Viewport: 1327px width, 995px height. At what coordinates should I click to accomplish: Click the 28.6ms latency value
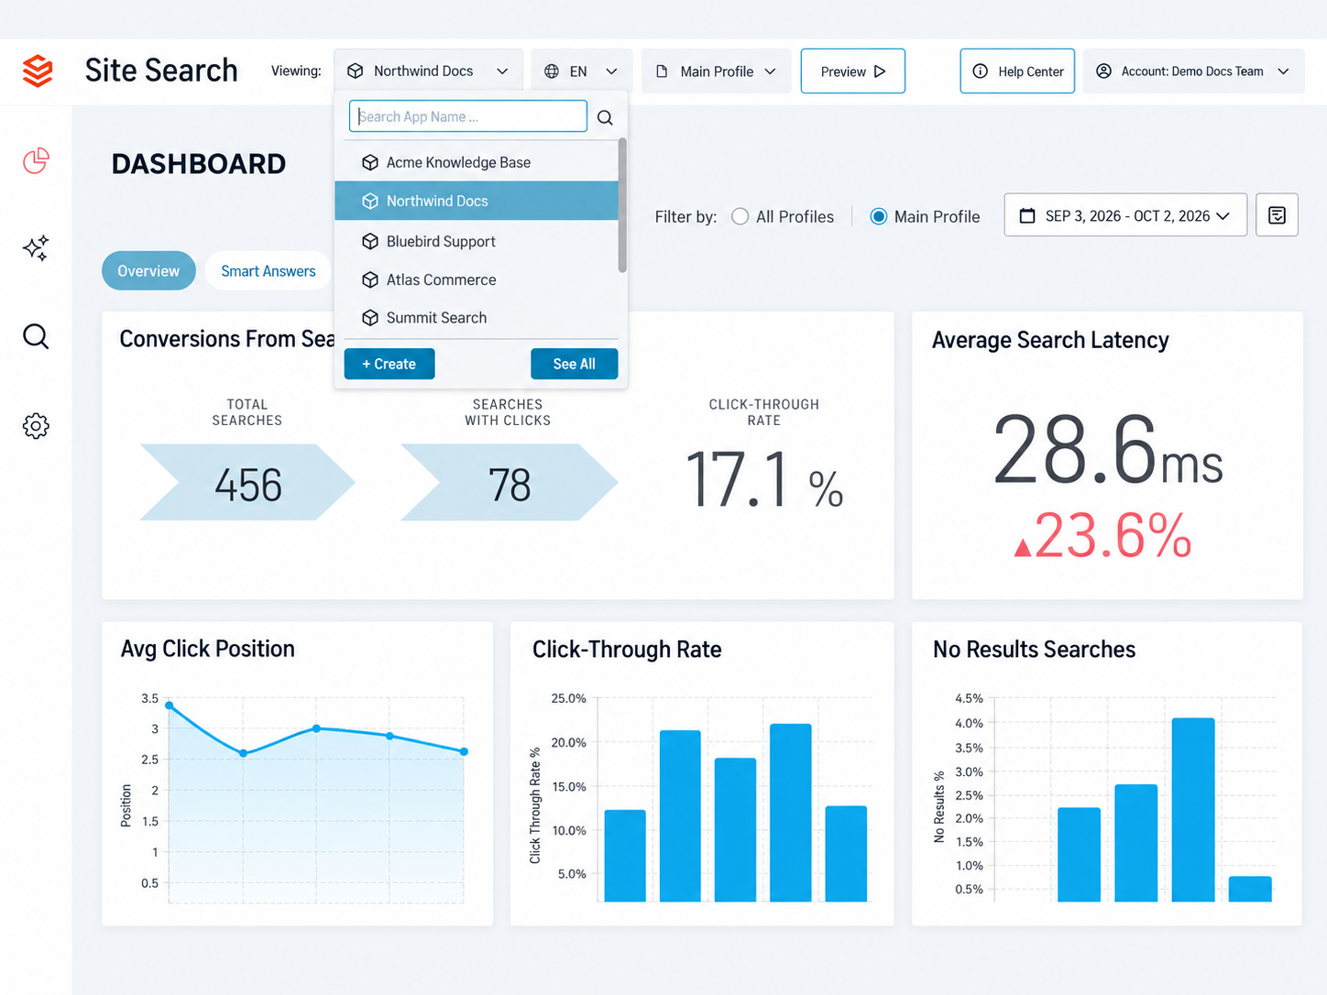(1108, 451)
